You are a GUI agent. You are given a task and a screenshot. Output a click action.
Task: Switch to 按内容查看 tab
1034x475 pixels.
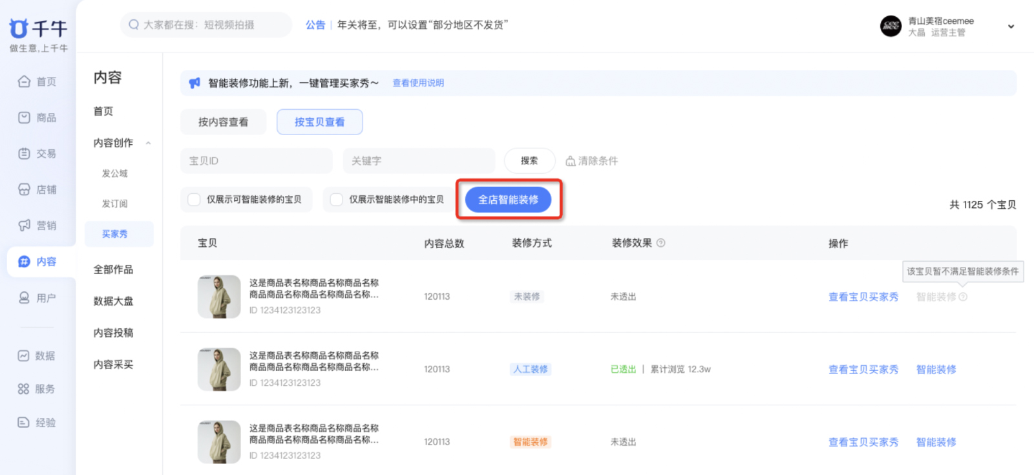click(223, 122)
